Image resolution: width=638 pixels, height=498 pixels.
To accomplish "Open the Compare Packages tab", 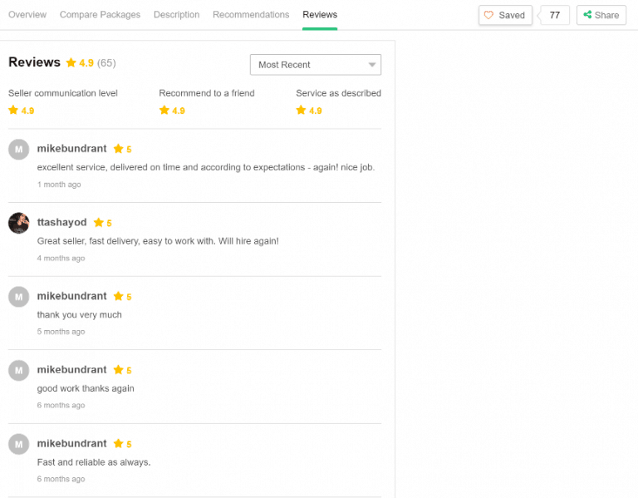I will [x=100, y=15].
